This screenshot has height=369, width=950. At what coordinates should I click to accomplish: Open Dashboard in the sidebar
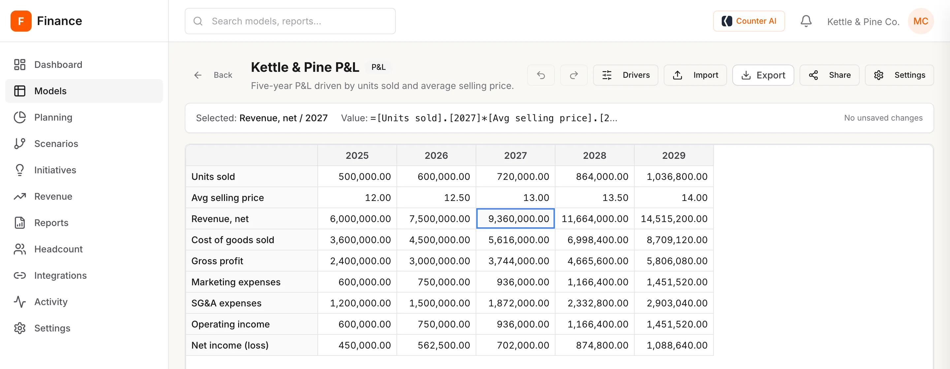[x=84, y=65]
